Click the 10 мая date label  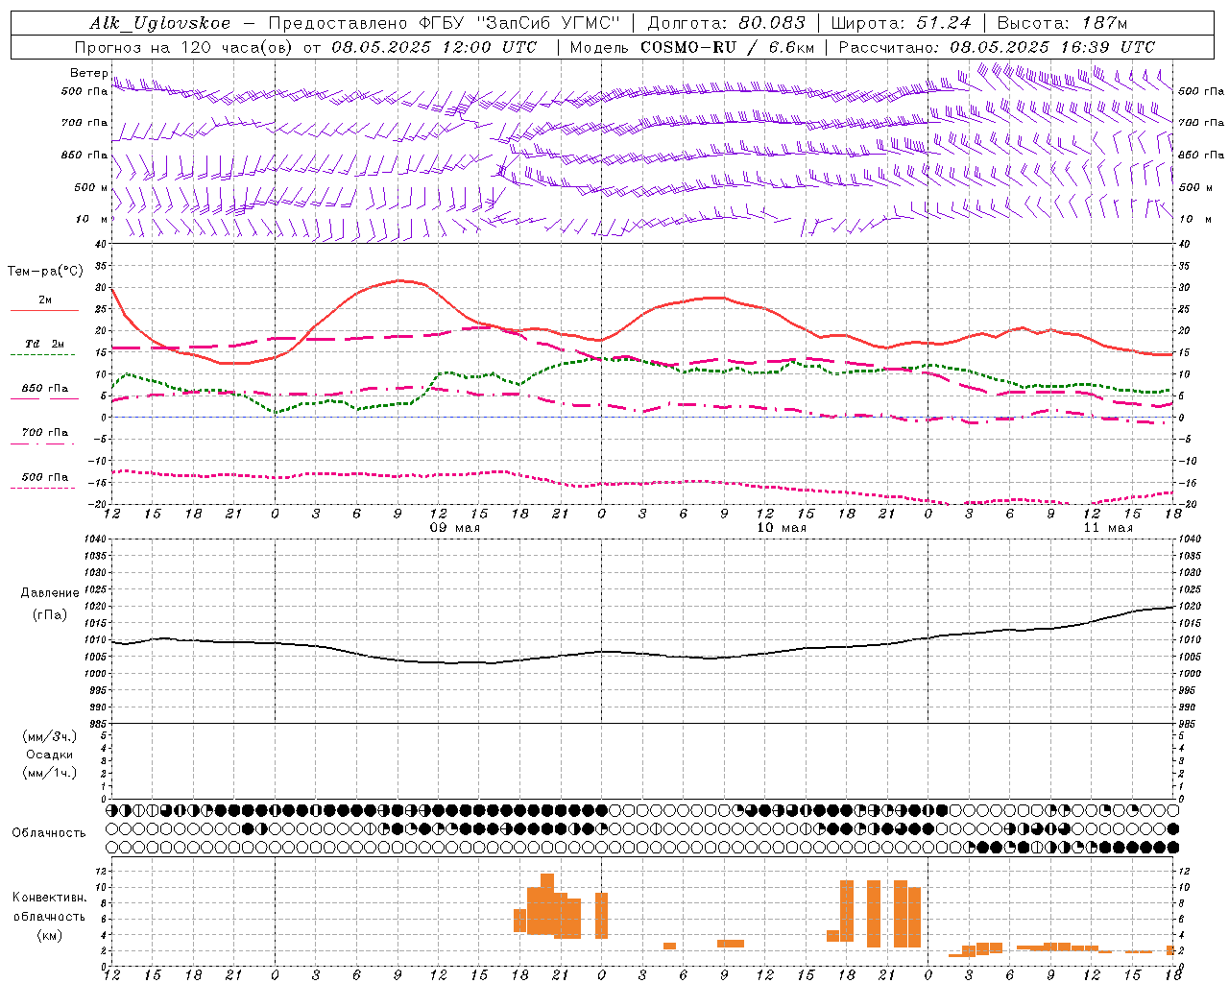tap(782, 528)
